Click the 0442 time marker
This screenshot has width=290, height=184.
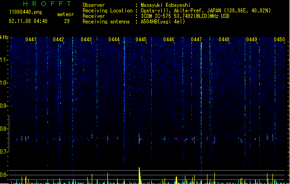(x=59, y=40)
